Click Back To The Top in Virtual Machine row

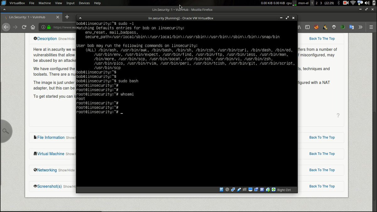pos(322,154)
